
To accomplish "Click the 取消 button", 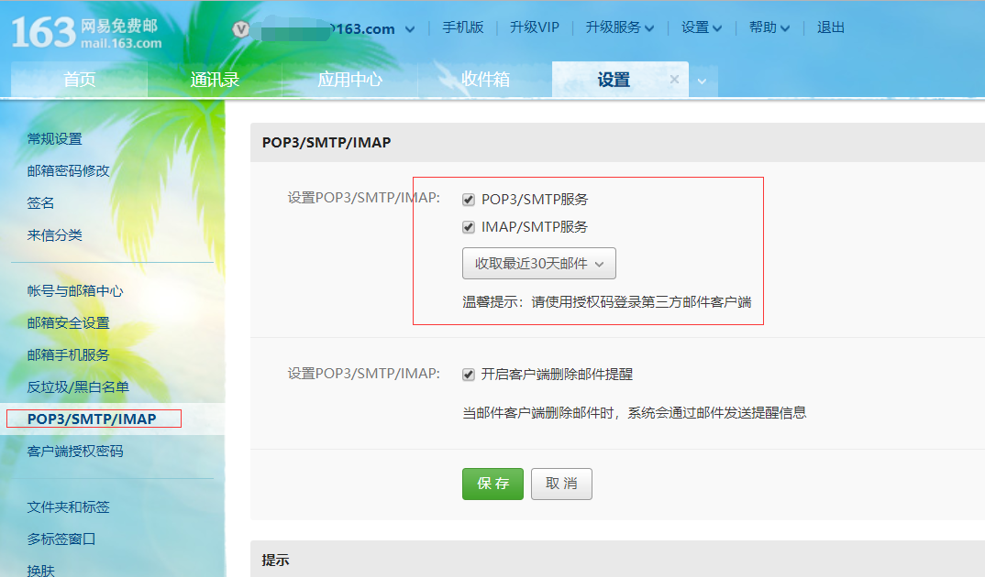I will pyautogui.click(x=561, y=484).
